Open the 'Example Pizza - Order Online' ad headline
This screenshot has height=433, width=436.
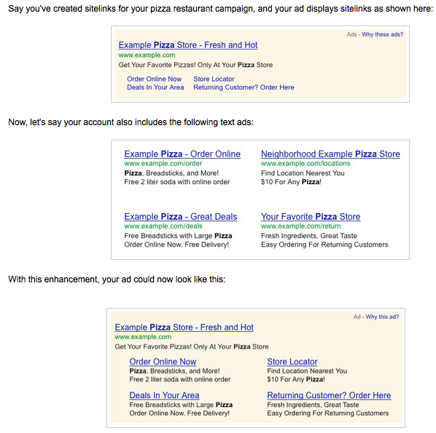[182, 154]
